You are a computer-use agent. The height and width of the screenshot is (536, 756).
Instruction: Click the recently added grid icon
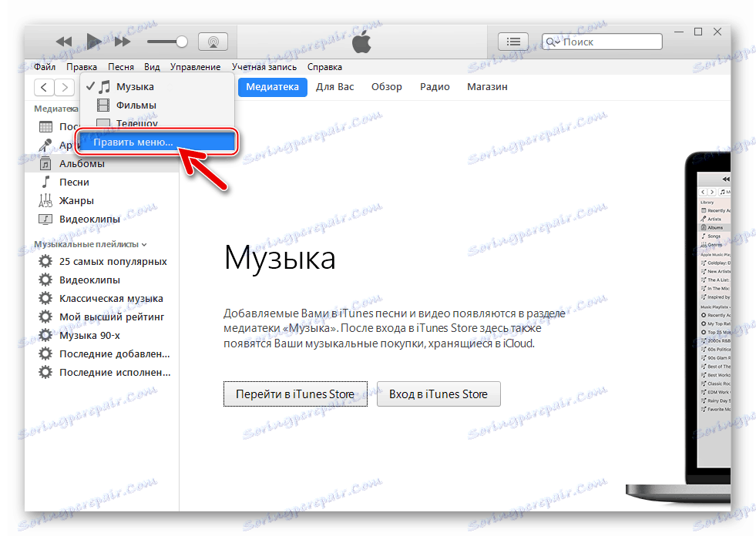coord(45,127)
